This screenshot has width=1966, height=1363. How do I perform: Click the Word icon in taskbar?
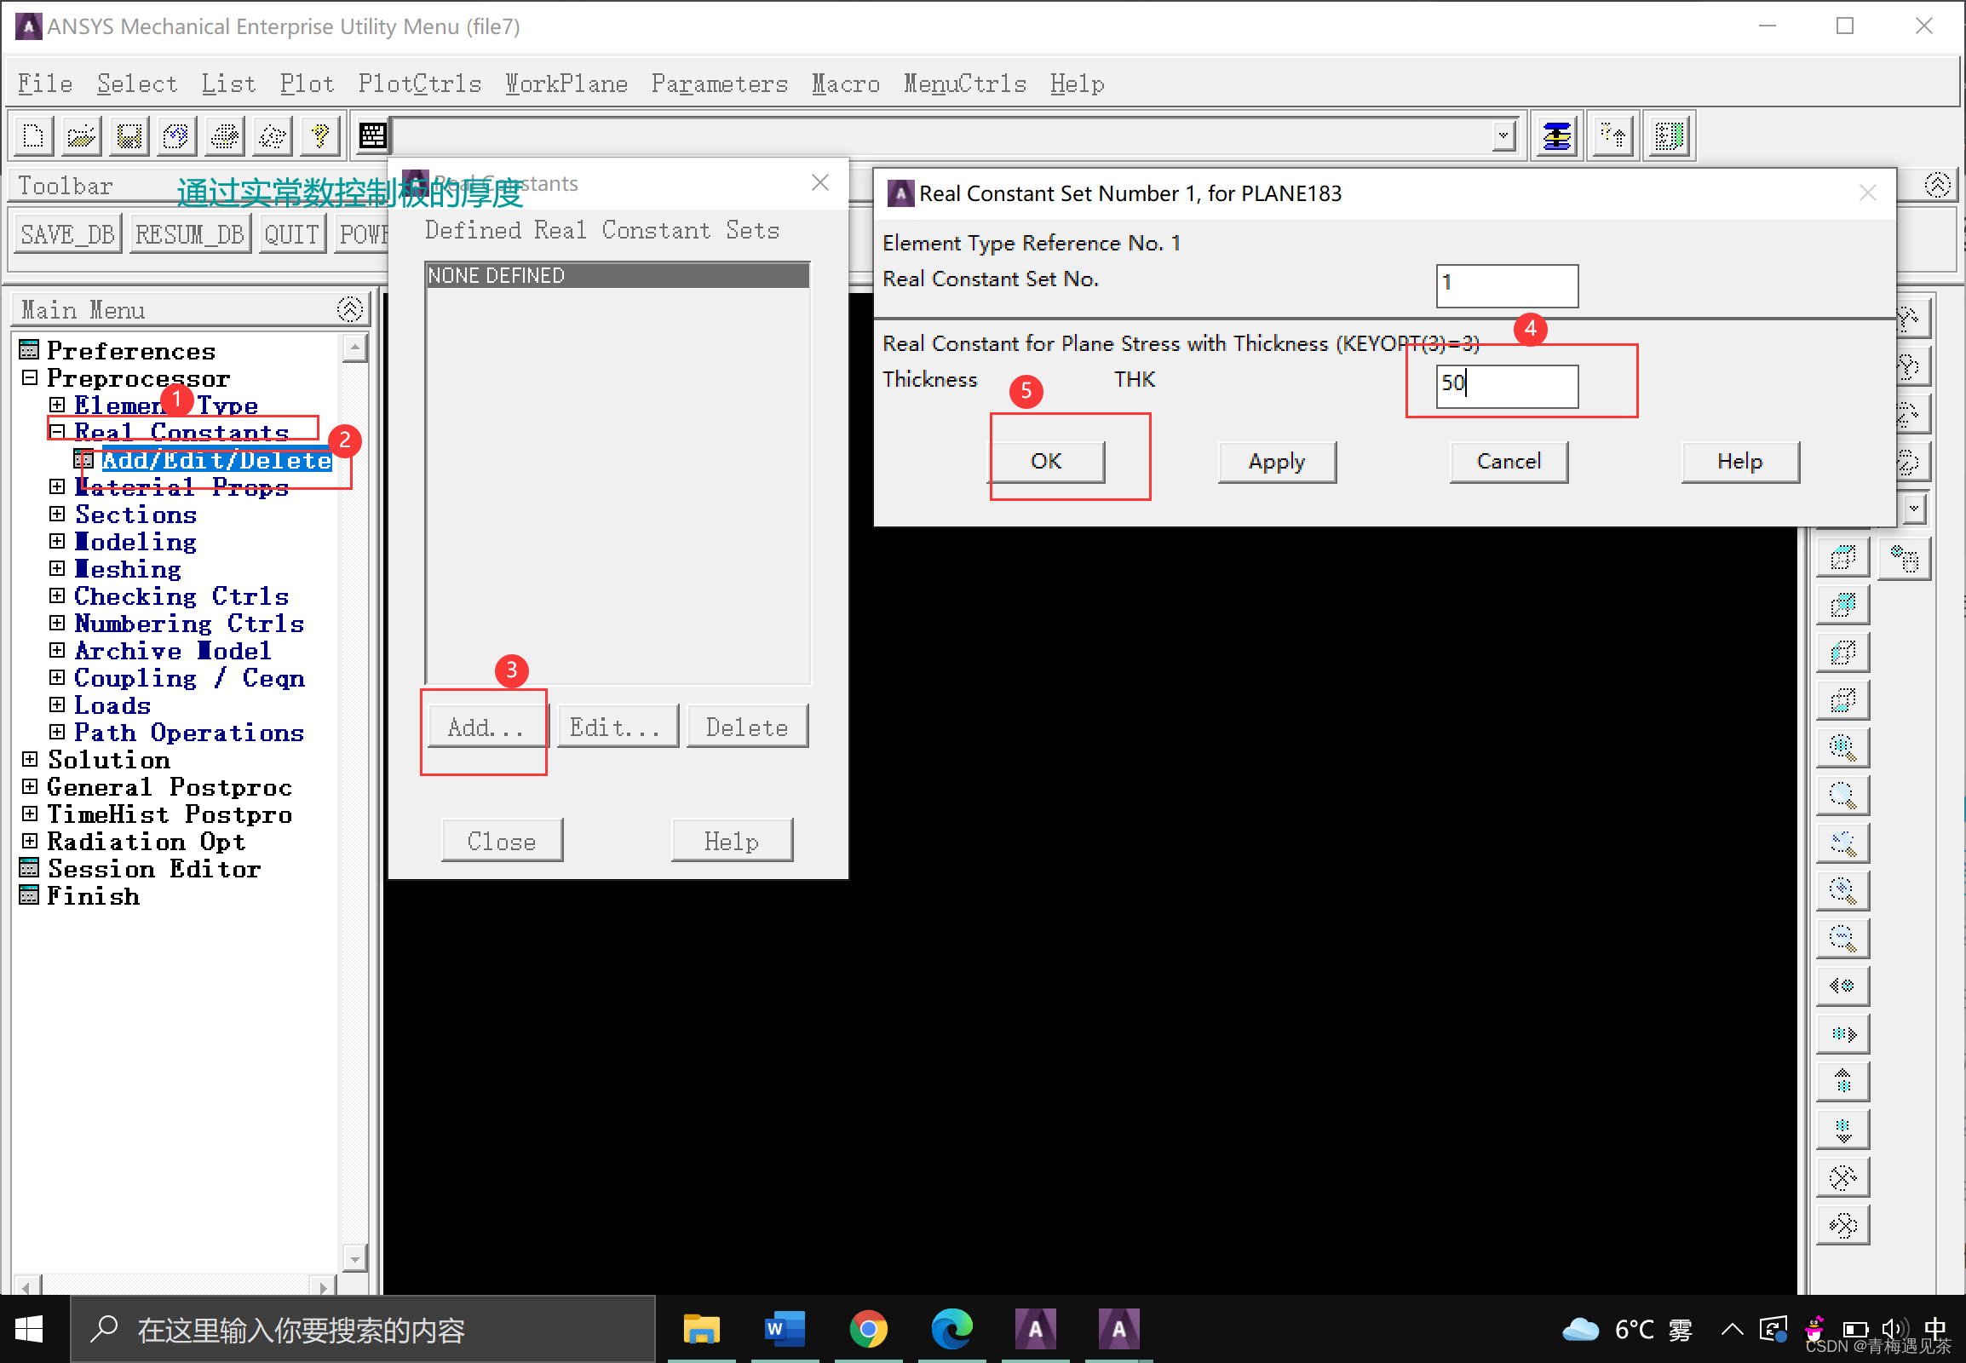point(784,1329)
